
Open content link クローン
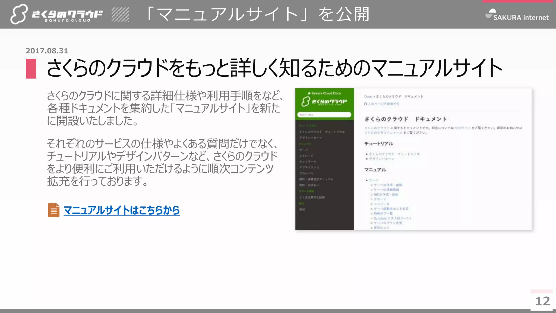pyautogui.click(x=380, y=199)
